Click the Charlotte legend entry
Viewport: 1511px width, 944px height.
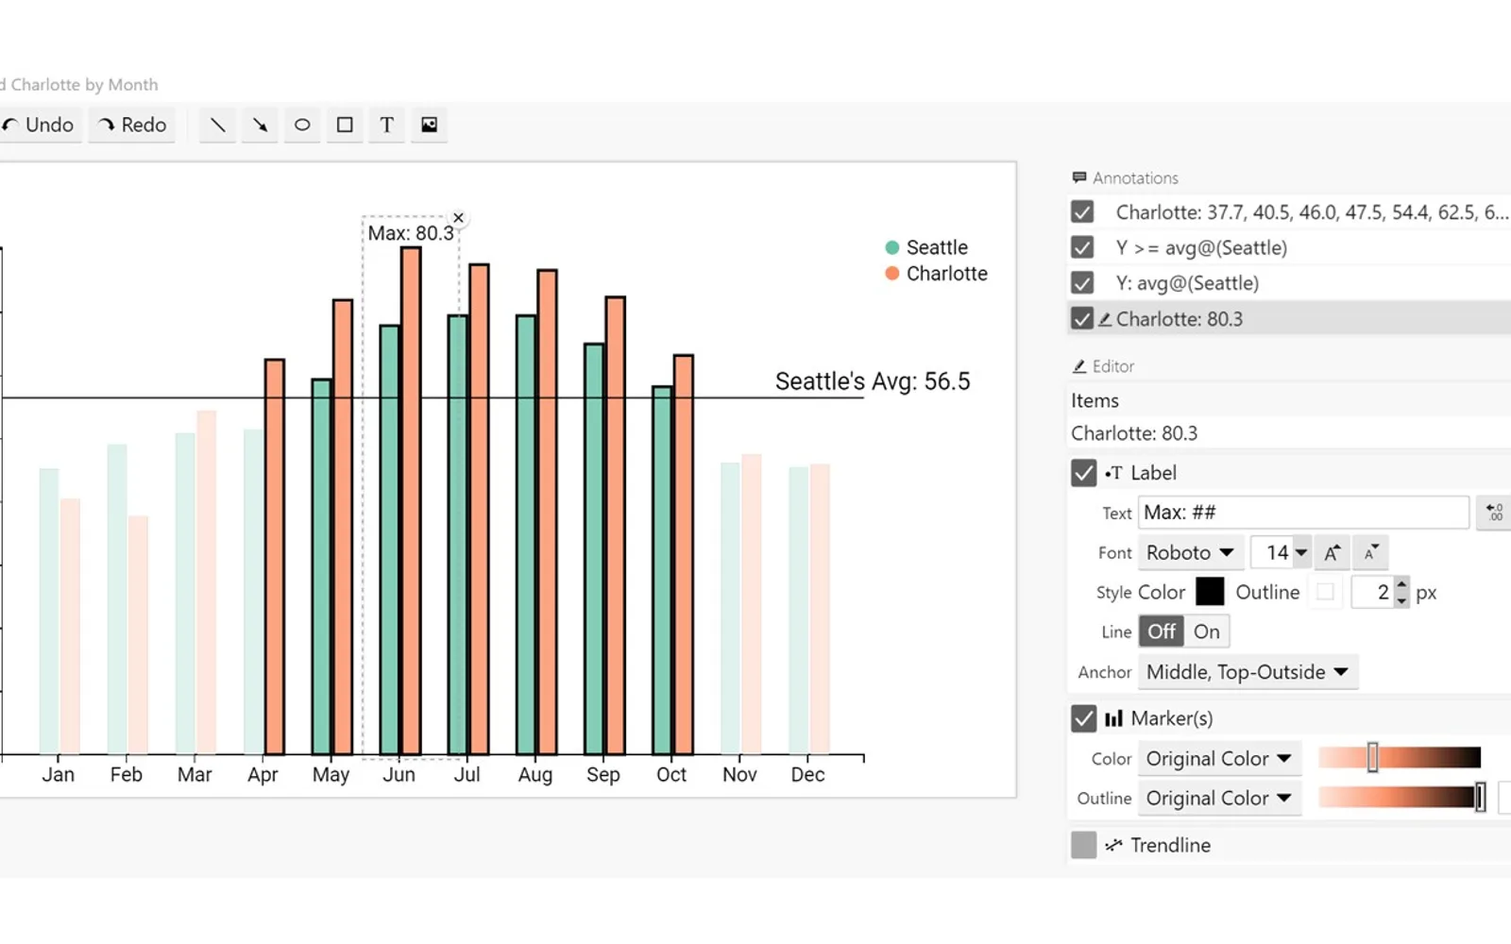point(936,274)
